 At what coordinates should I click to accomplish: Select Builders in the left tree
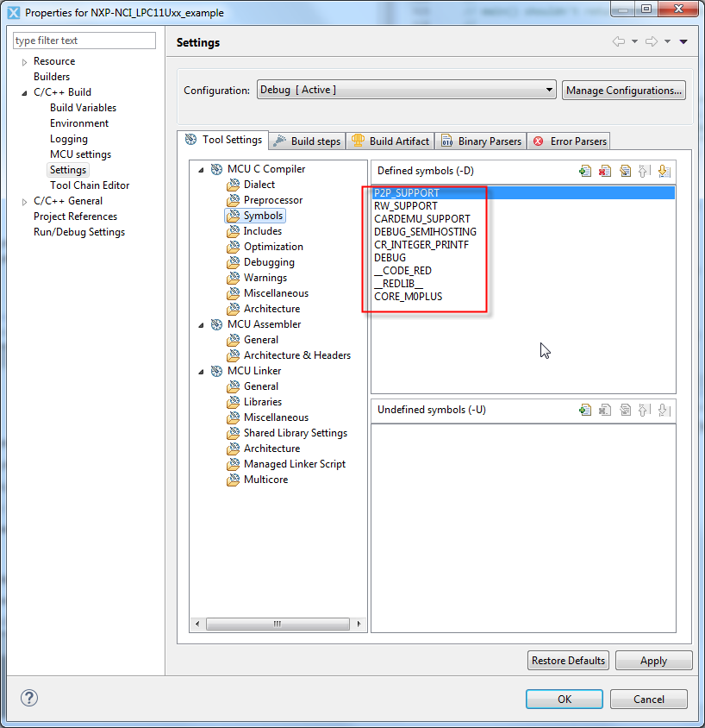pyautogui.click(x=52, y=77)
